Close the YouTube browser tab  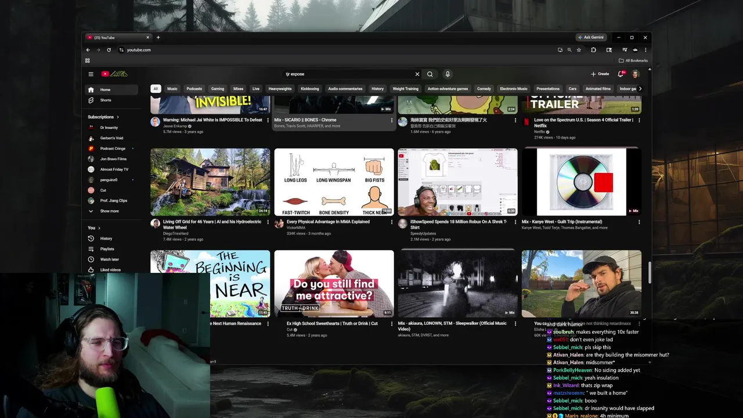(147, 37)
